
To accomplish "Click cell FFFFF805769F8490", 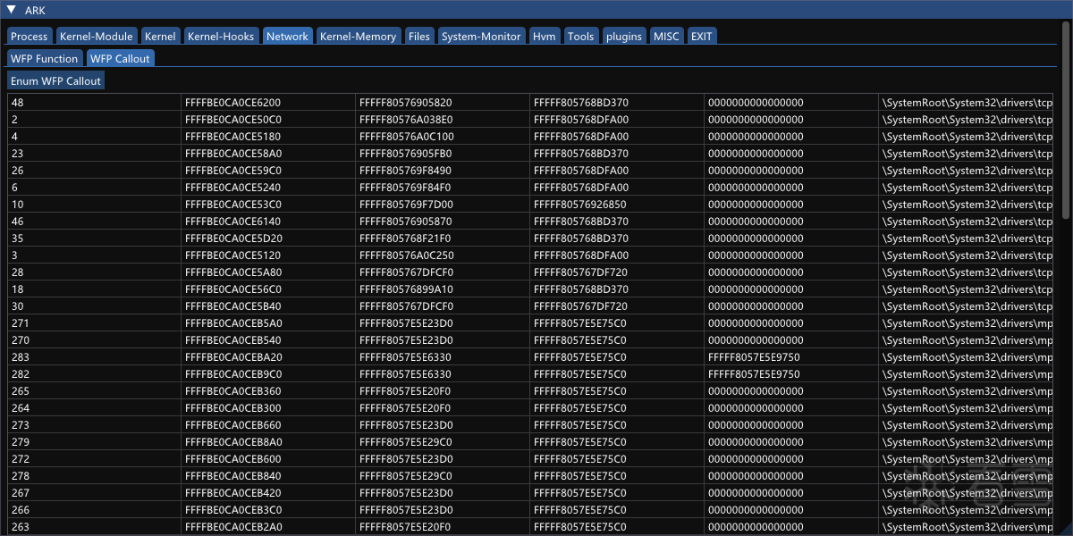I will point(443,171).
